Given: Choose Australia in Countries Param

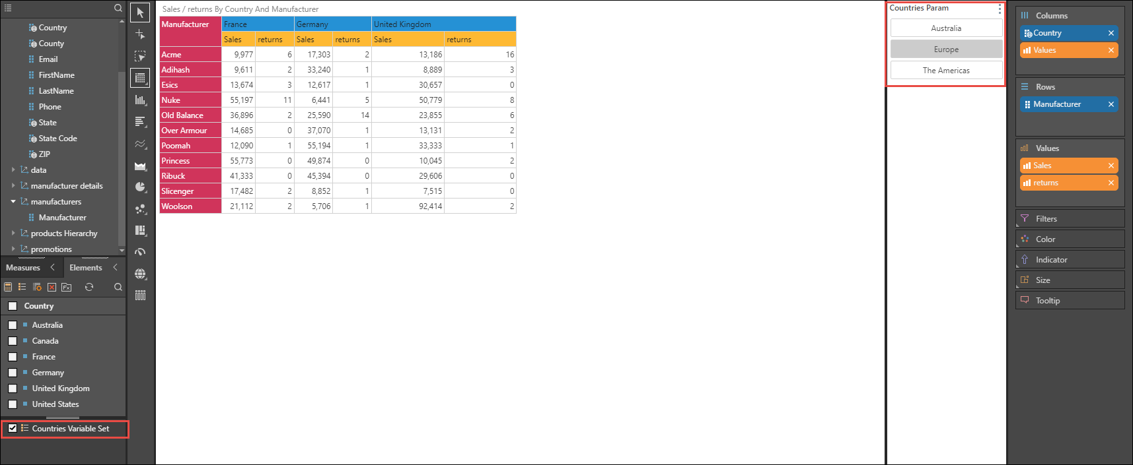Looking at the screenshot, I should [946, 28].
